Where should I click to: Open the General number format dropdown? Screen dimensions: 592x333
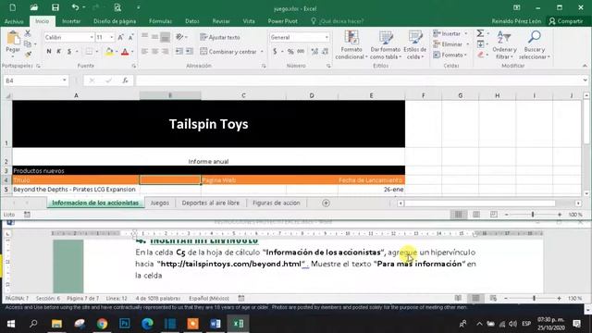(x=327, y=37)
